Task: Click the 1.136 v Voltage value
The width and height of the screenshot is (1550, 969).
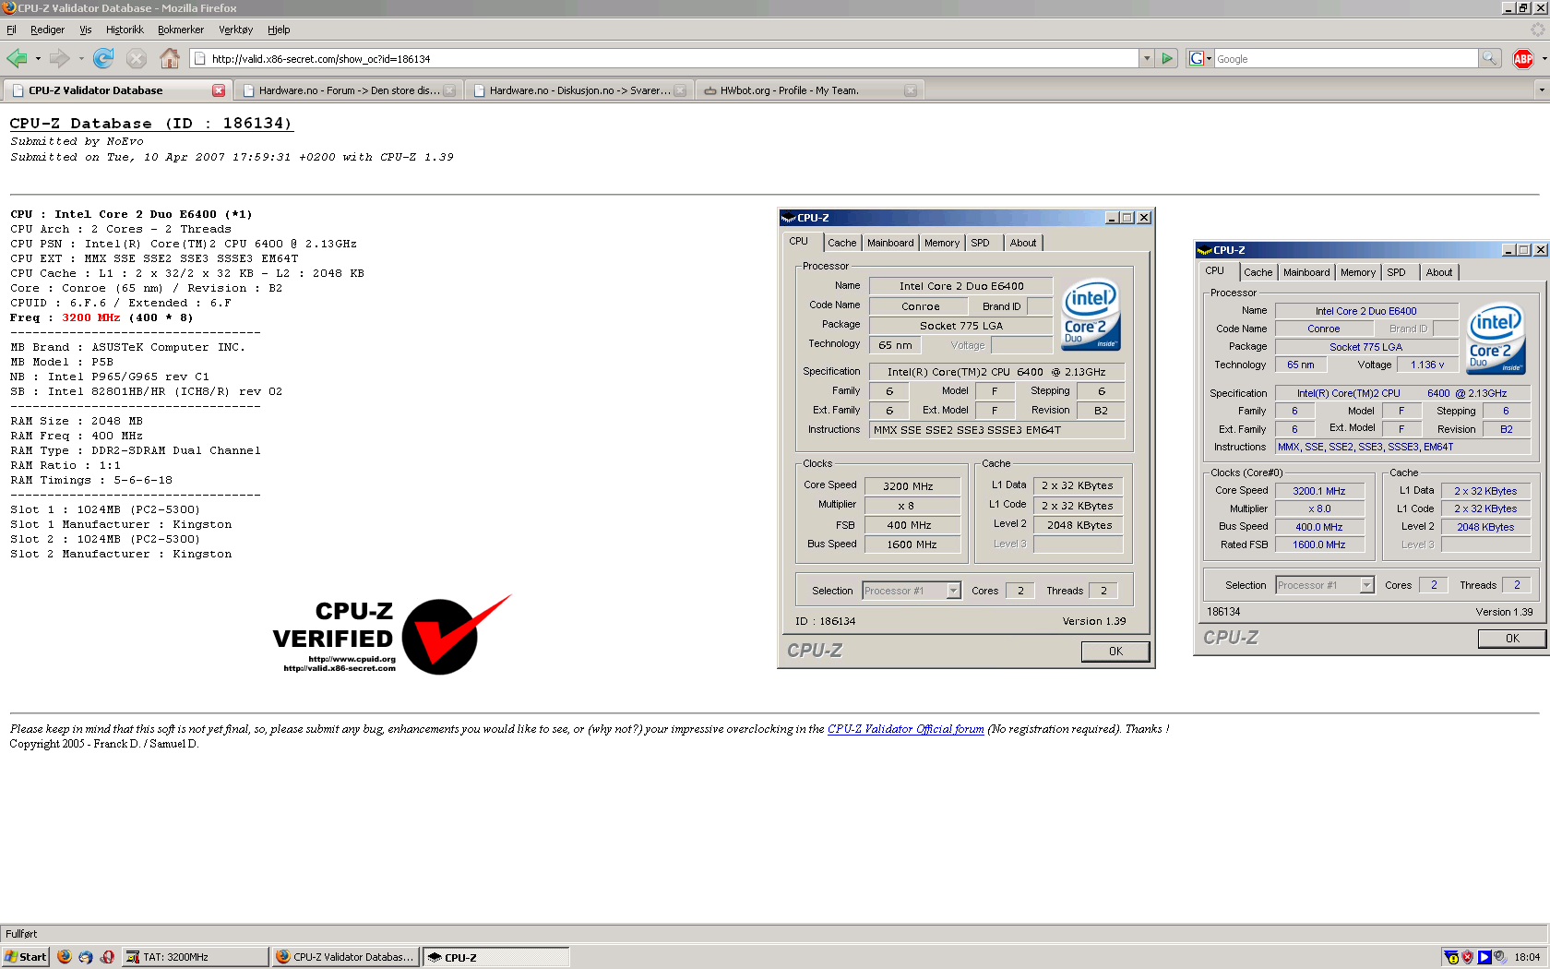Action: (1427, 365)
